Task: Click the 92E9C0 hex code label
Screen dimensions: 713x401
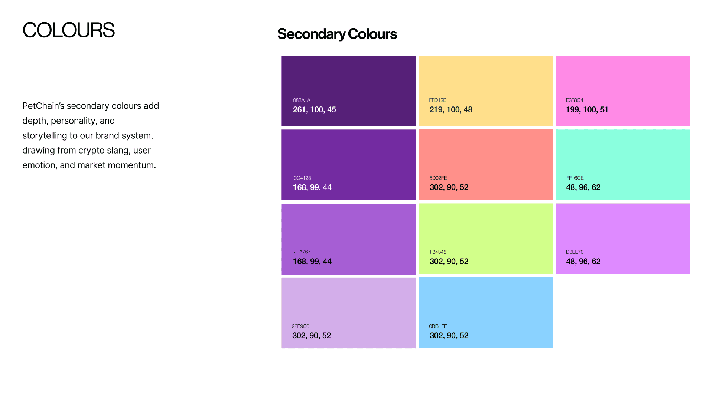Action: 300,326
